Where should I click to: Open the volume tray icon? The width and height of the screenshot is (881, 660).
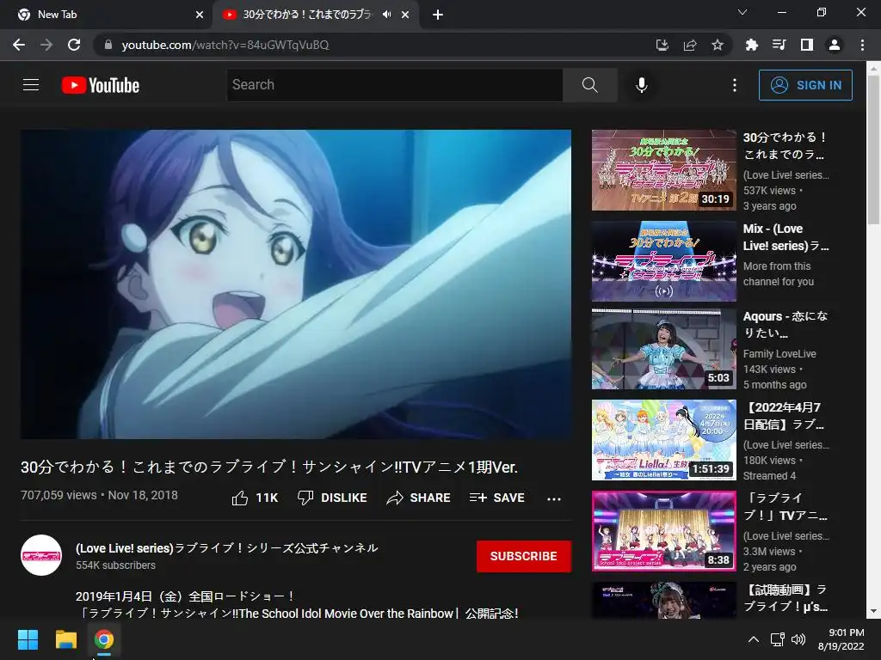coord(798,639)
